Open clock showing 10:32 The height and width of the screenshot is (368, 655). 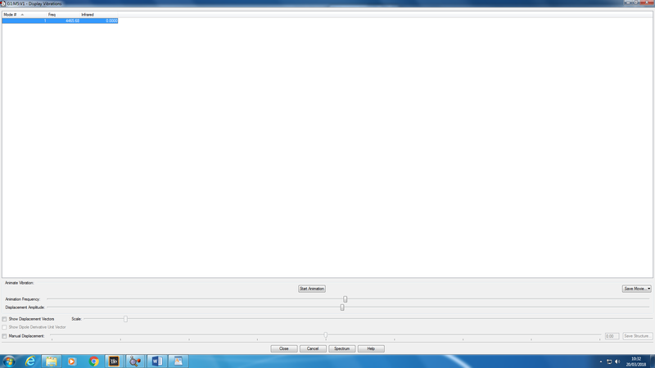636,361
